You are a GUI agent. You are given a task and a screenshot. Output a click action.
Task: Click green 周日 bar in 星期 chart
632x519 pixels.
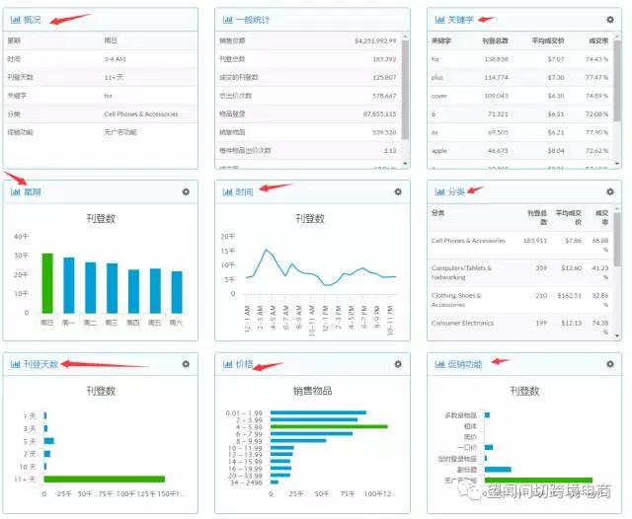point(47,283)
